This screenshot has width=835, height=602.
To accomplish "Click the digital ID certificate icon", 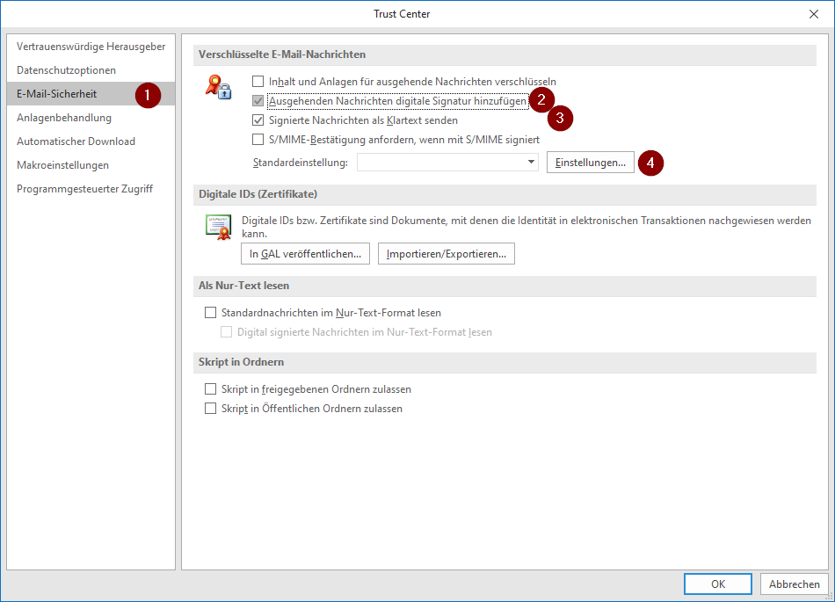I will (217, 227).
